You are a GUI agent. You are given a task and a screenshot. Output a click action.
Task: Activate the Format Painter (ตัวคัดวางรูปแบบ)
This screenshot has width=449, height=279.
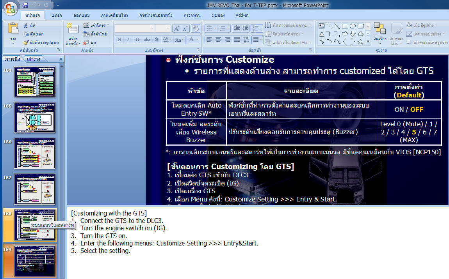pyautogui.click(x=41, y=42)
